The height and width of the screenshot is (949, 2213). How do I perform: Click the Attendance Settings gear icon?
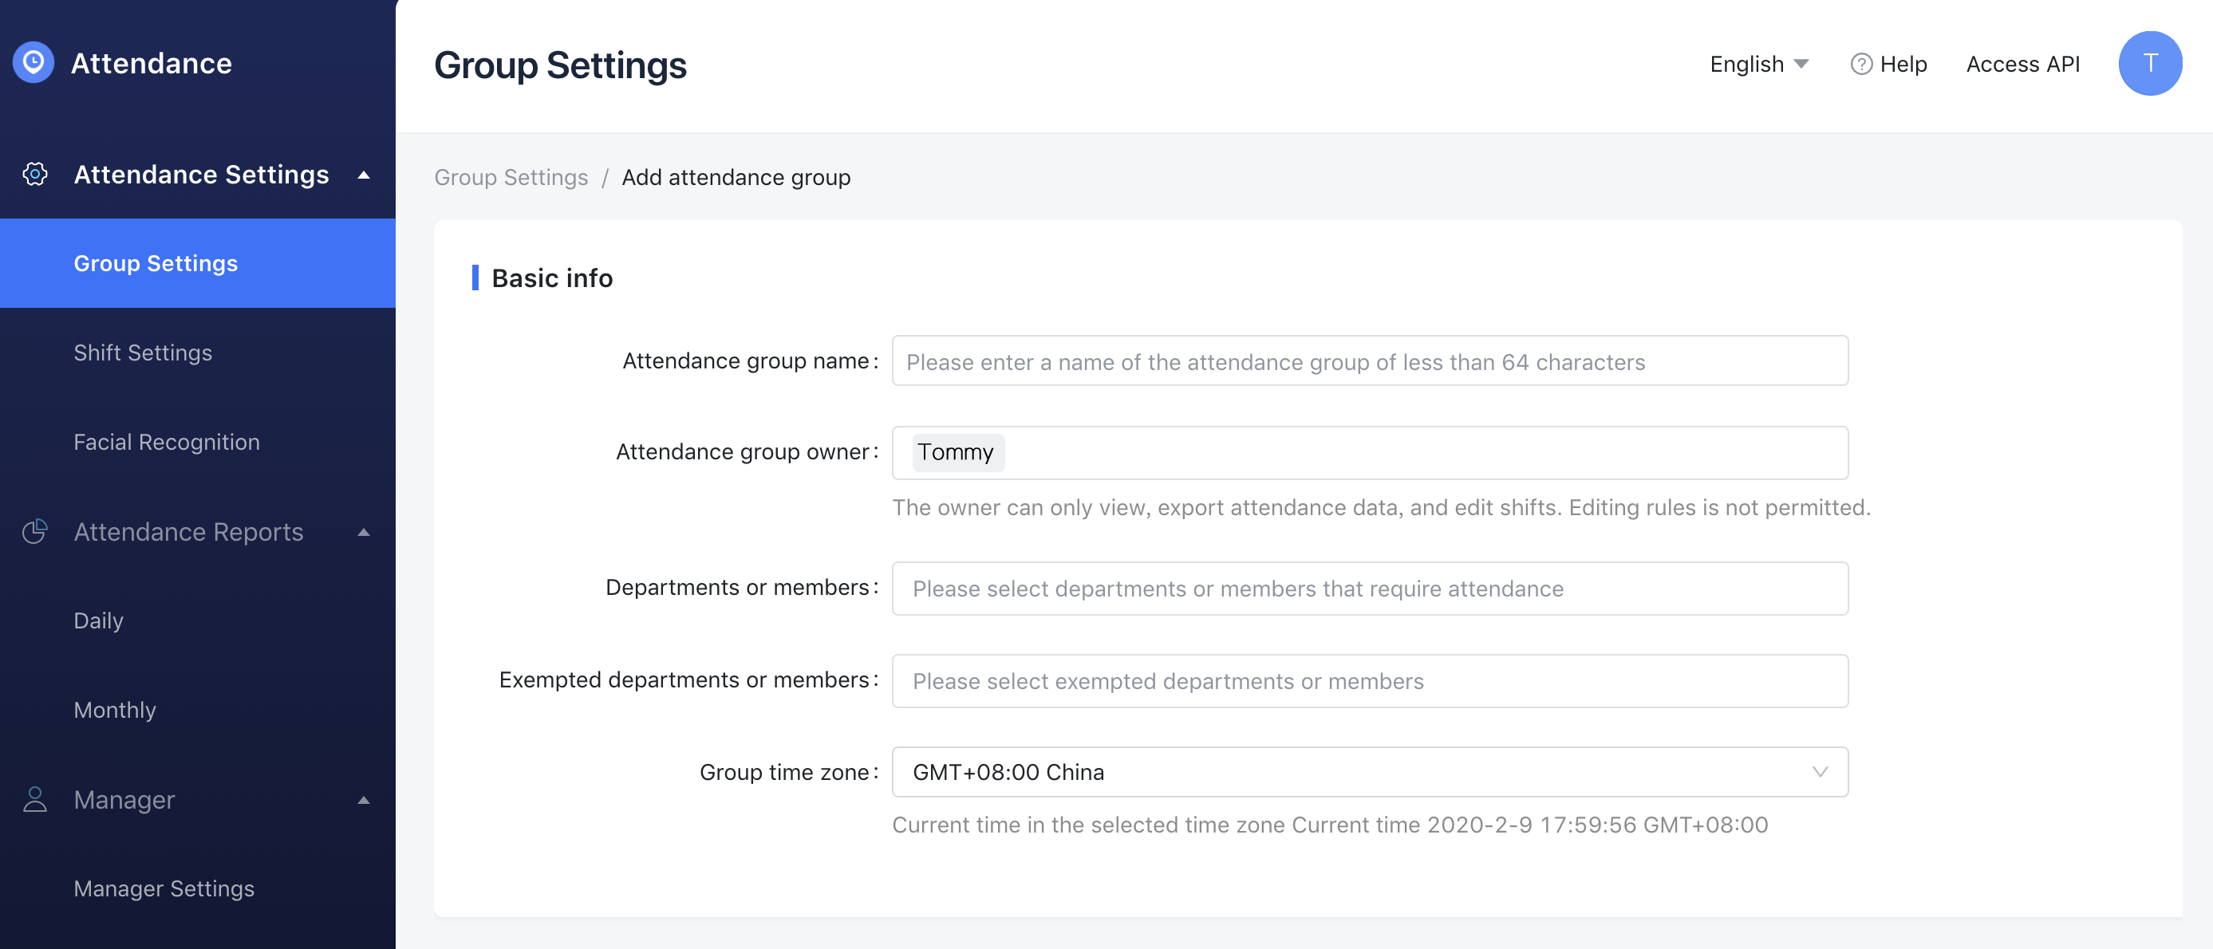click(x=34, y=175)
